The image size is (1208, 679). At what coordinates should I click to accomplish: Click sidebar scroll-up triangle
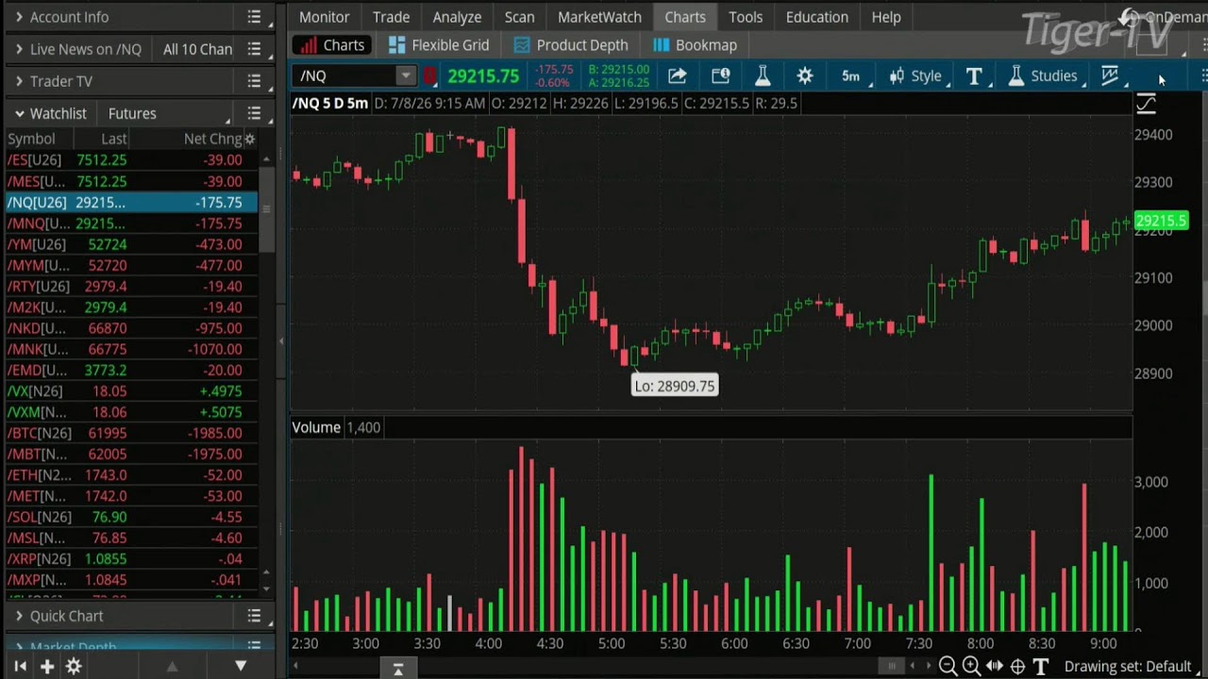[172, 666]
